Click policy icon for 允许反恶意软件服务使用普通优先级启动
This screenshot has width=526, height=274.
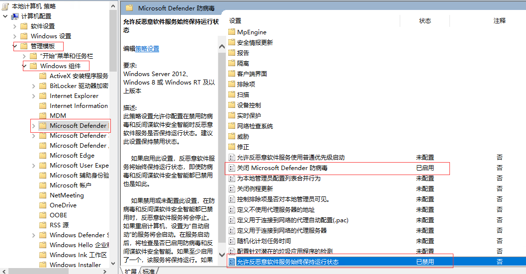point(232,157)
